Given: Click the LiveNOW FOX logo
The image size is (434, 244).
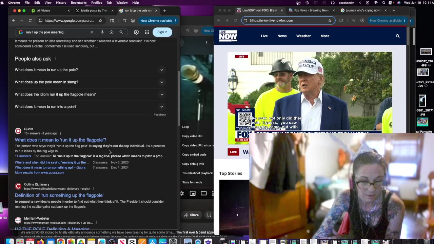Looking at the screenshot, I should tap(228, 36).
